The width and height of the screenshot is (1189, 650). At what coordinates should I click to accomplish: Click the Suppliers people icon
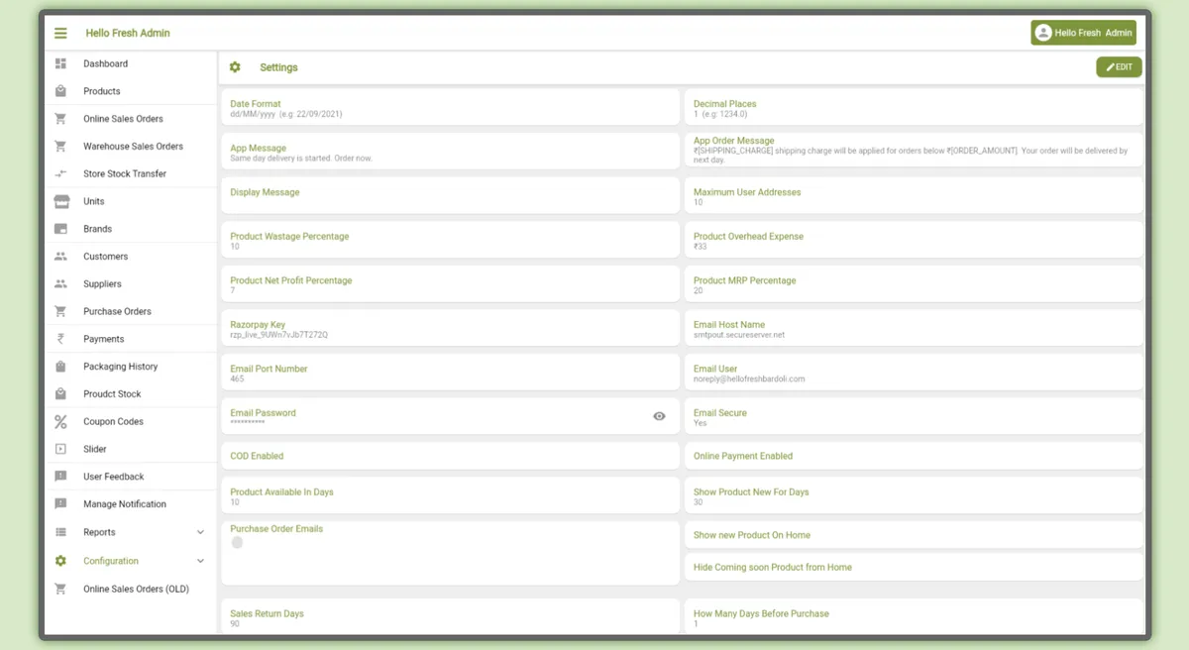point(60,283)
